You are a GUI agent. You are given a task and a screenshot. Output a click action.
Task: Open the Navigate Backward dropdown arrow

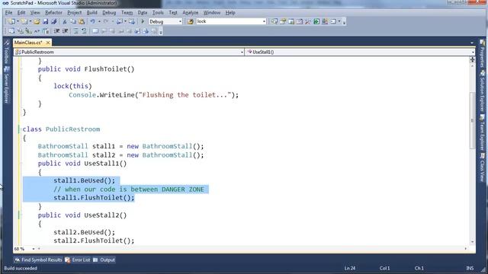coord(125,21)
